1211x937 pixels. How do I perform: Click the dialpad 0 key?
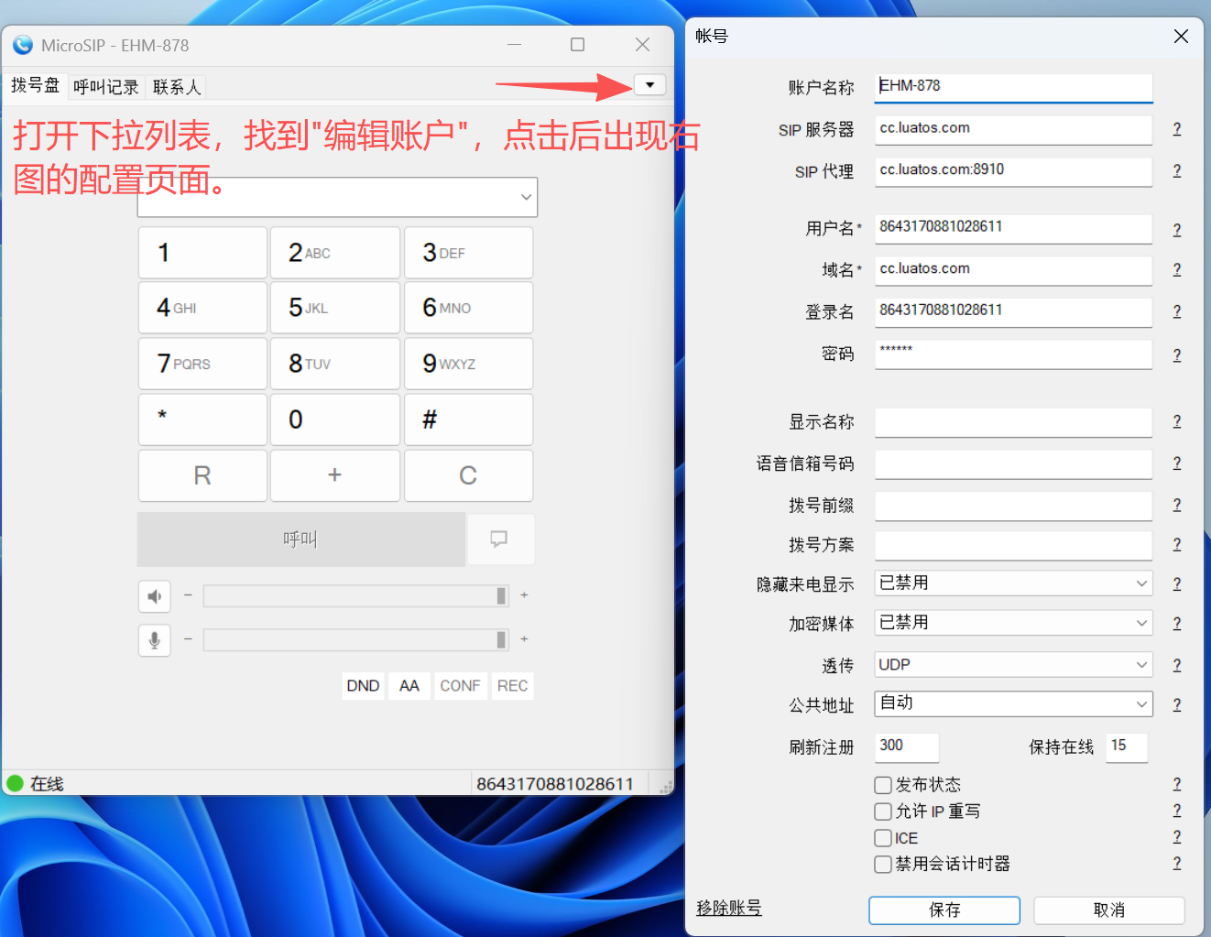click(335, 419)
